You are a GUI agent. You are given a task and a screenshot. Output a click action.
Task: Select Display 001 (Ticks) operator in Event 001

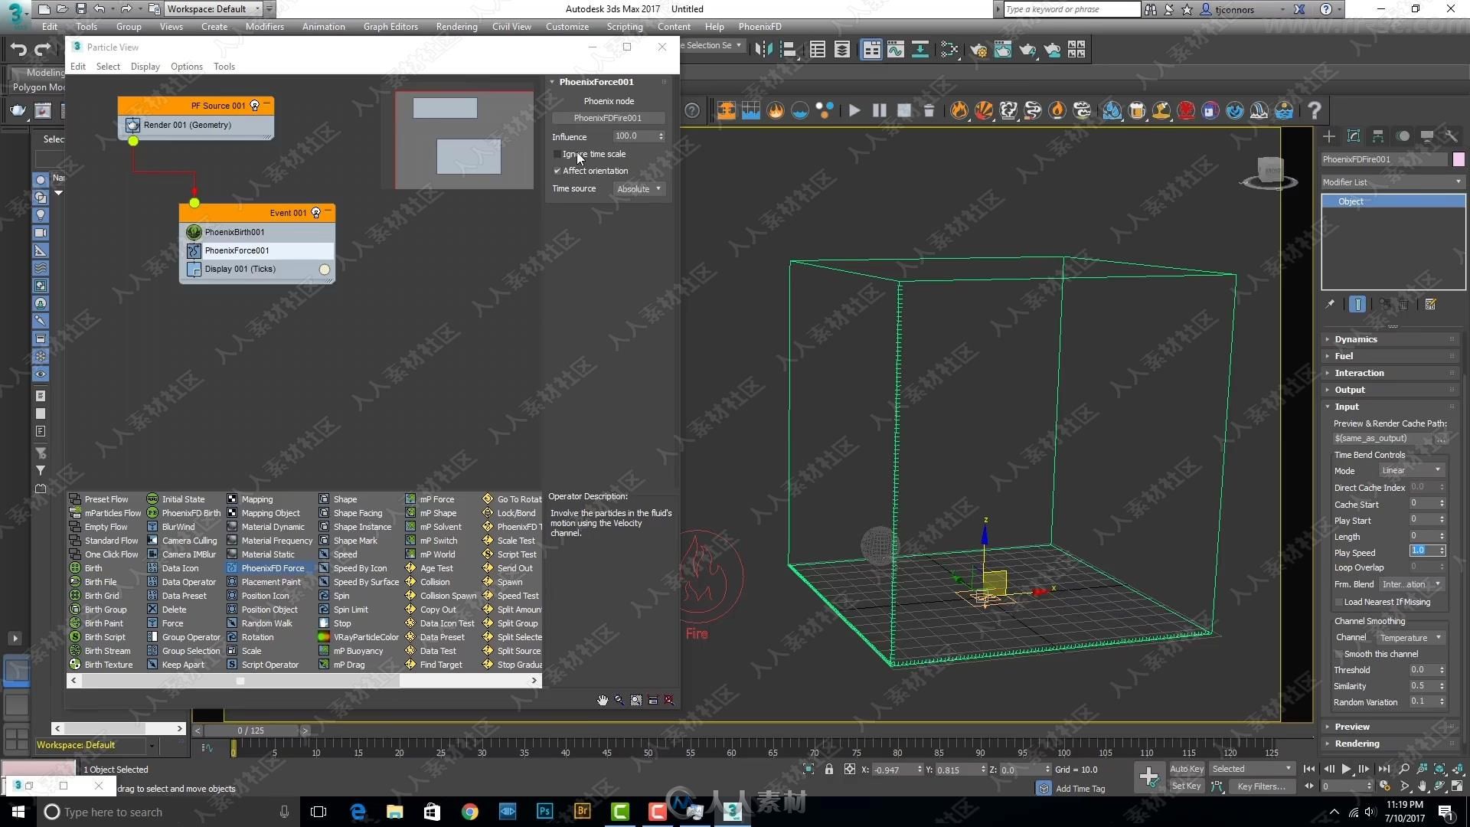(x=257, y=269)
